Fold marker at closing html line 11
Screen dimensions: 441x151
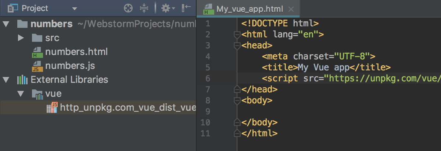coord(237,133)
